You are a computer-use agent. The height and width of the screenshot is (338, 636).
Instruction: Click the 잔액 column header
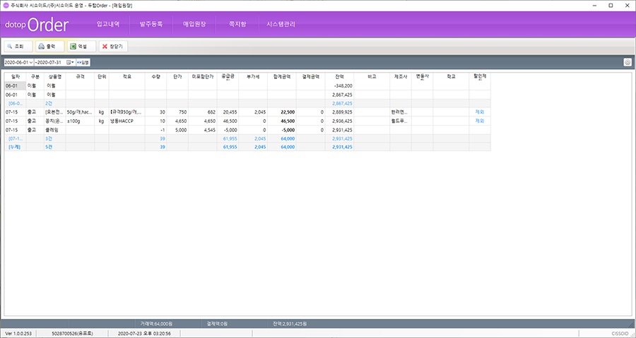click(339, 76)
